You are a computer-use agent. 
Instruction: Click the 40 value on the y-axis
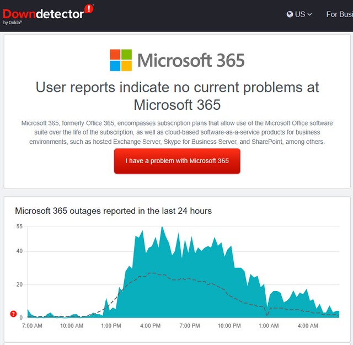(x=19, y=251)
